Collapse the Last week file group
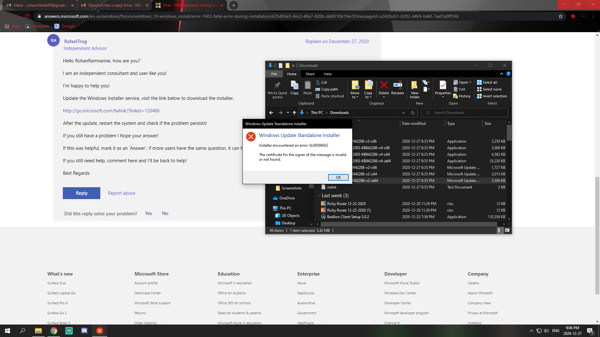The height and width of the screenshot is (337, 600). (319, 196)
